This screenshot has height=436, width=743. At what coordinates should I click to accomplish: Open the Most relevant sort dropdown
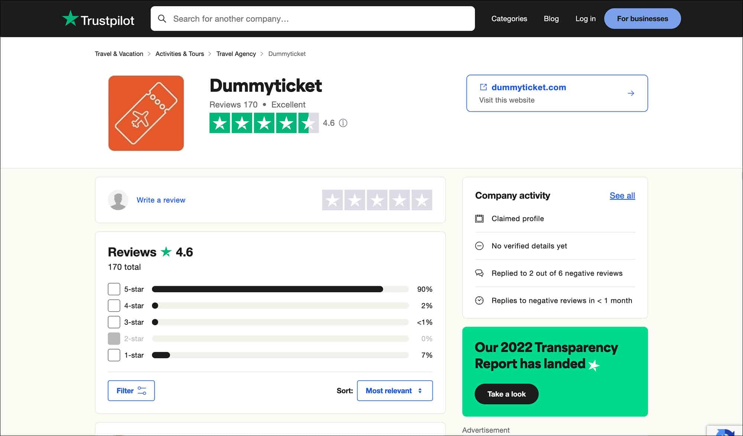394,390
